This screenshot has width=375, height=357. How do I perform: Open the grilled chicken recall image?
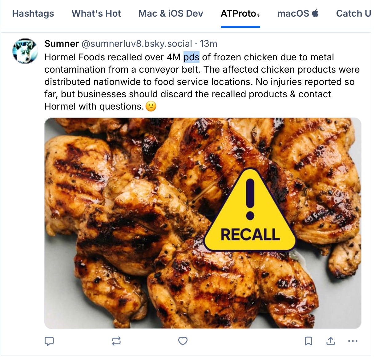[x=203, y=223]
